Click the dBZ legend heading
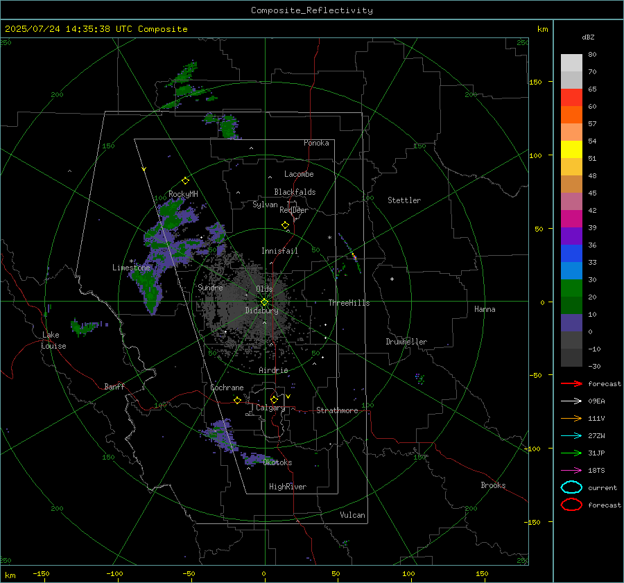Image resolution: width=624 pixels, height=583 pixels. (588, 37)
